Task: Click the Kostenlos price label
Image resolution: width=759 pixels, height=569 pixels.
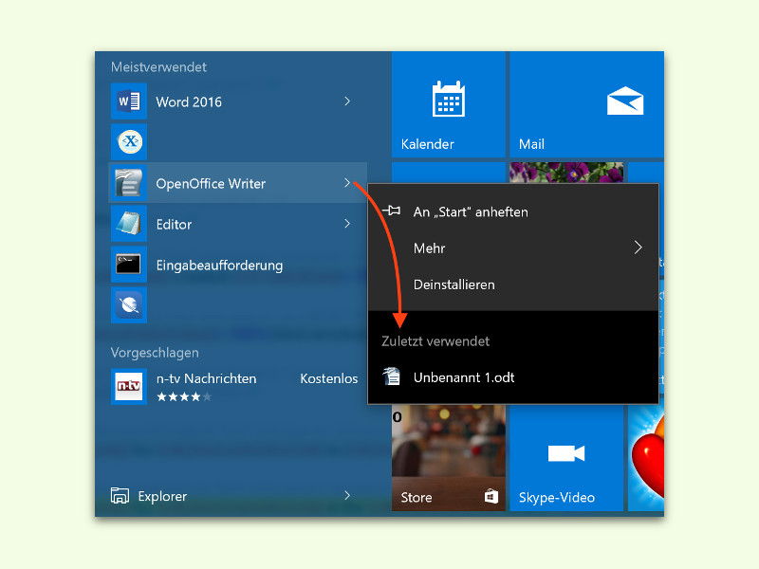Action: pos(328,378)
